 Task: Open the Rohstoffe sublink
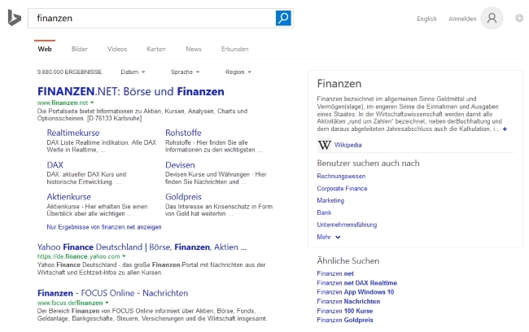tap(183, 133)
